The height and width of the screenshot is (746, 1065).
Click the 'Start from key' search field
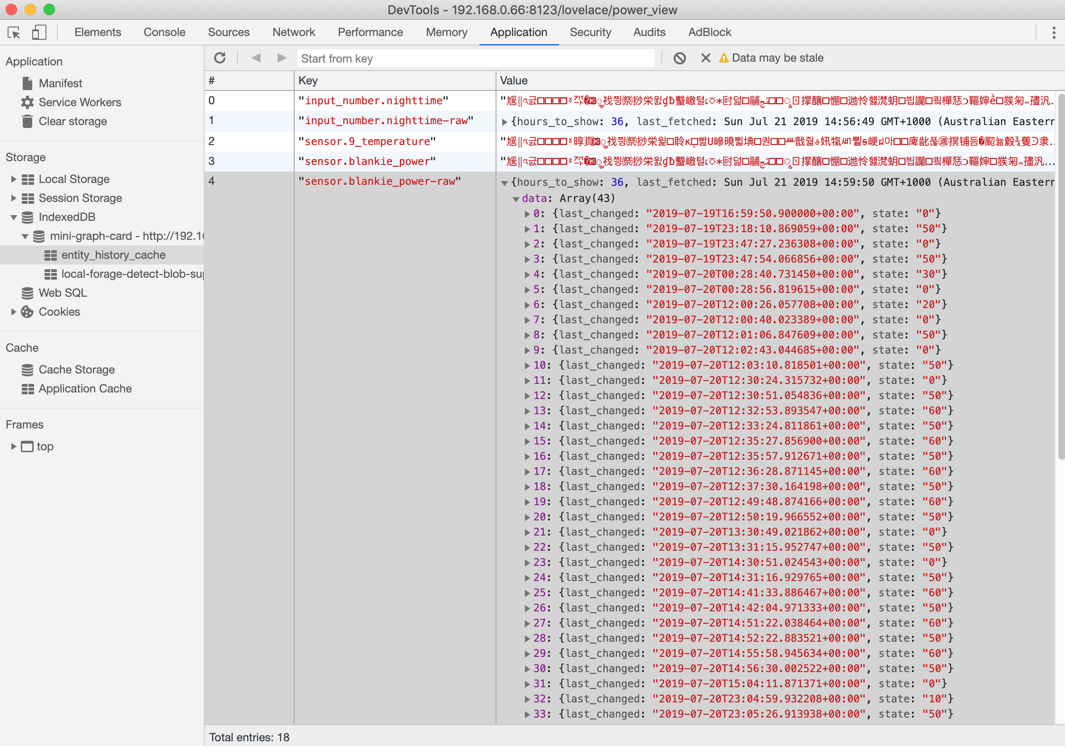coord(474,58)
